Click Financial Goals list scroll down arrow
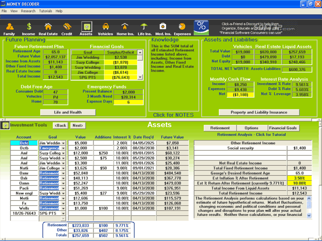The image size is (322, 241). coord(140,77)
